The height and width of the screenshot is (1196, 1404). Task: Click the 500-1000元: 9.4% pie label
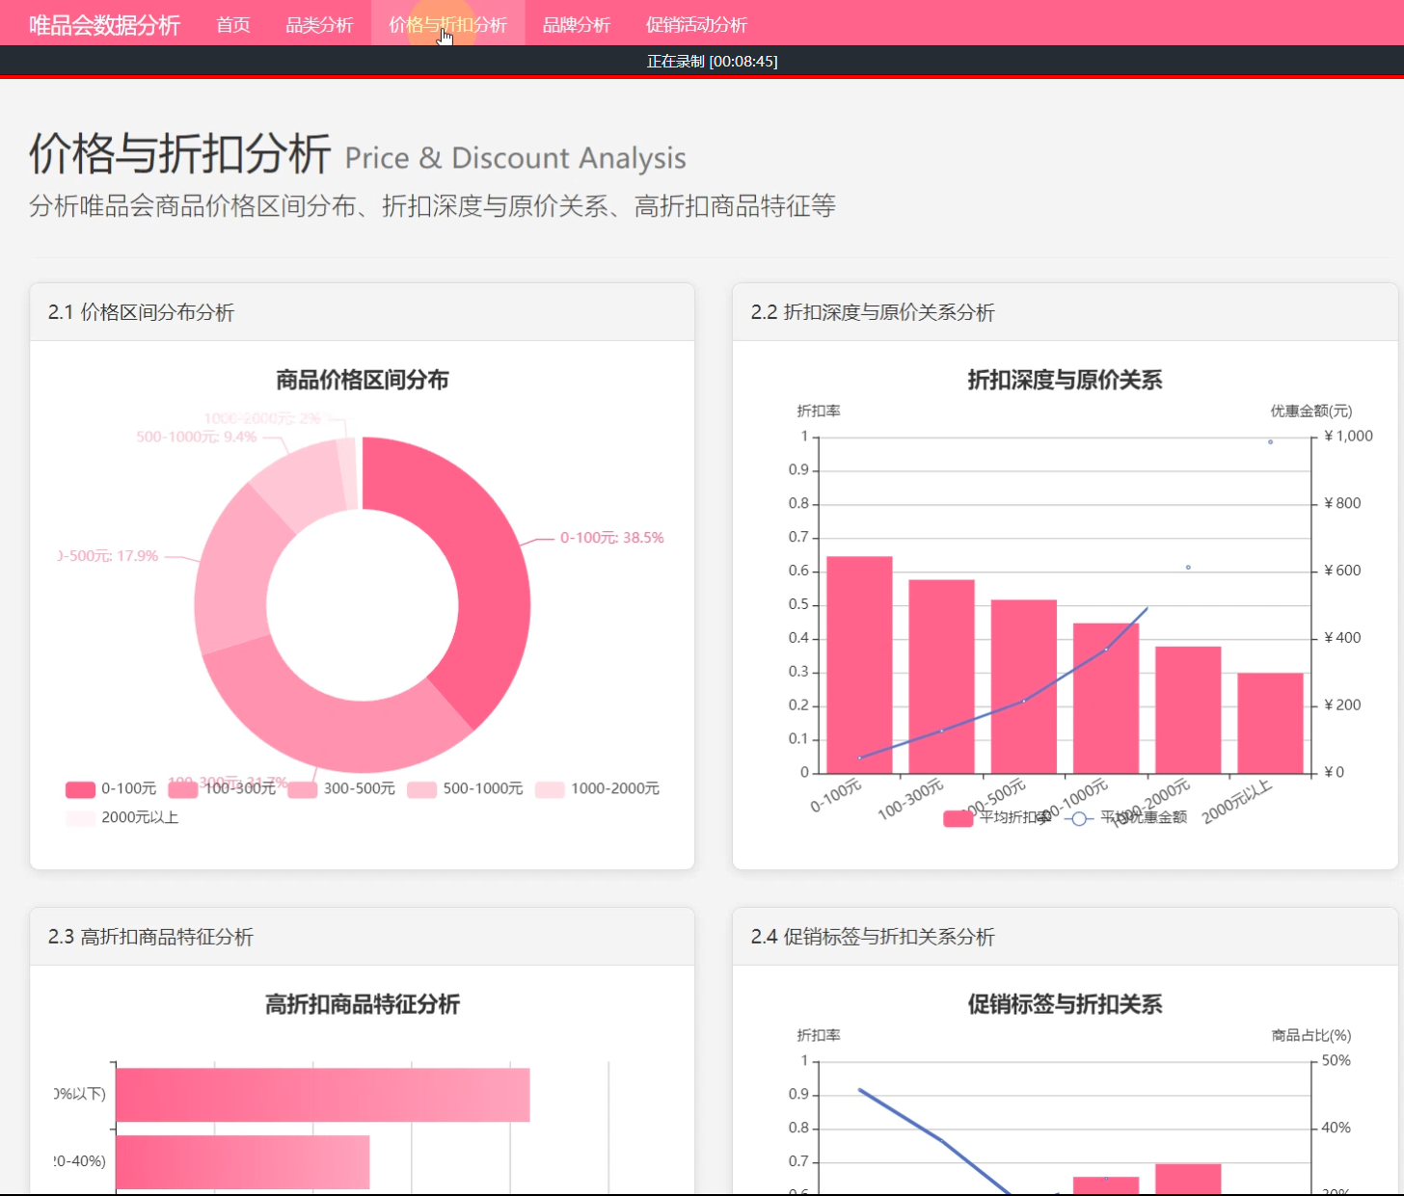pyautogui.click(x=197, y=437)
